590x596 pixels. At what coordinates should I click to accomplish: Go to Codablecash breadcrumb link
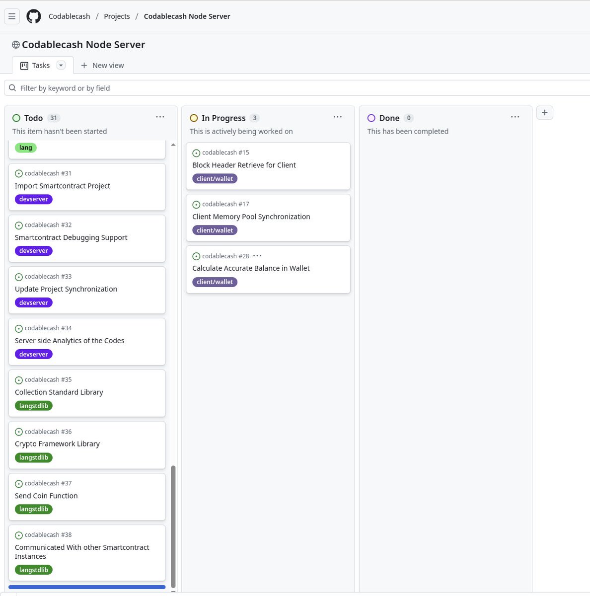click(70, 16)
